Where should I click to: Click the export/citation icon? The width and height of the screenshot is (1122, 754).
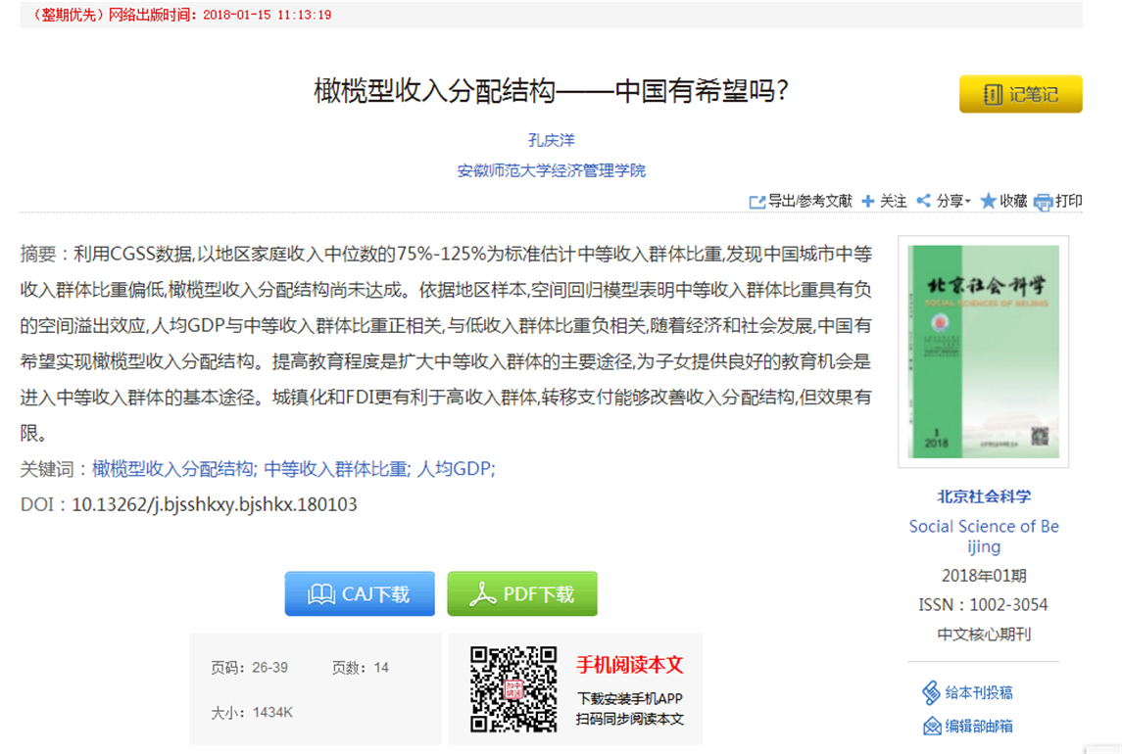point(756,202)
